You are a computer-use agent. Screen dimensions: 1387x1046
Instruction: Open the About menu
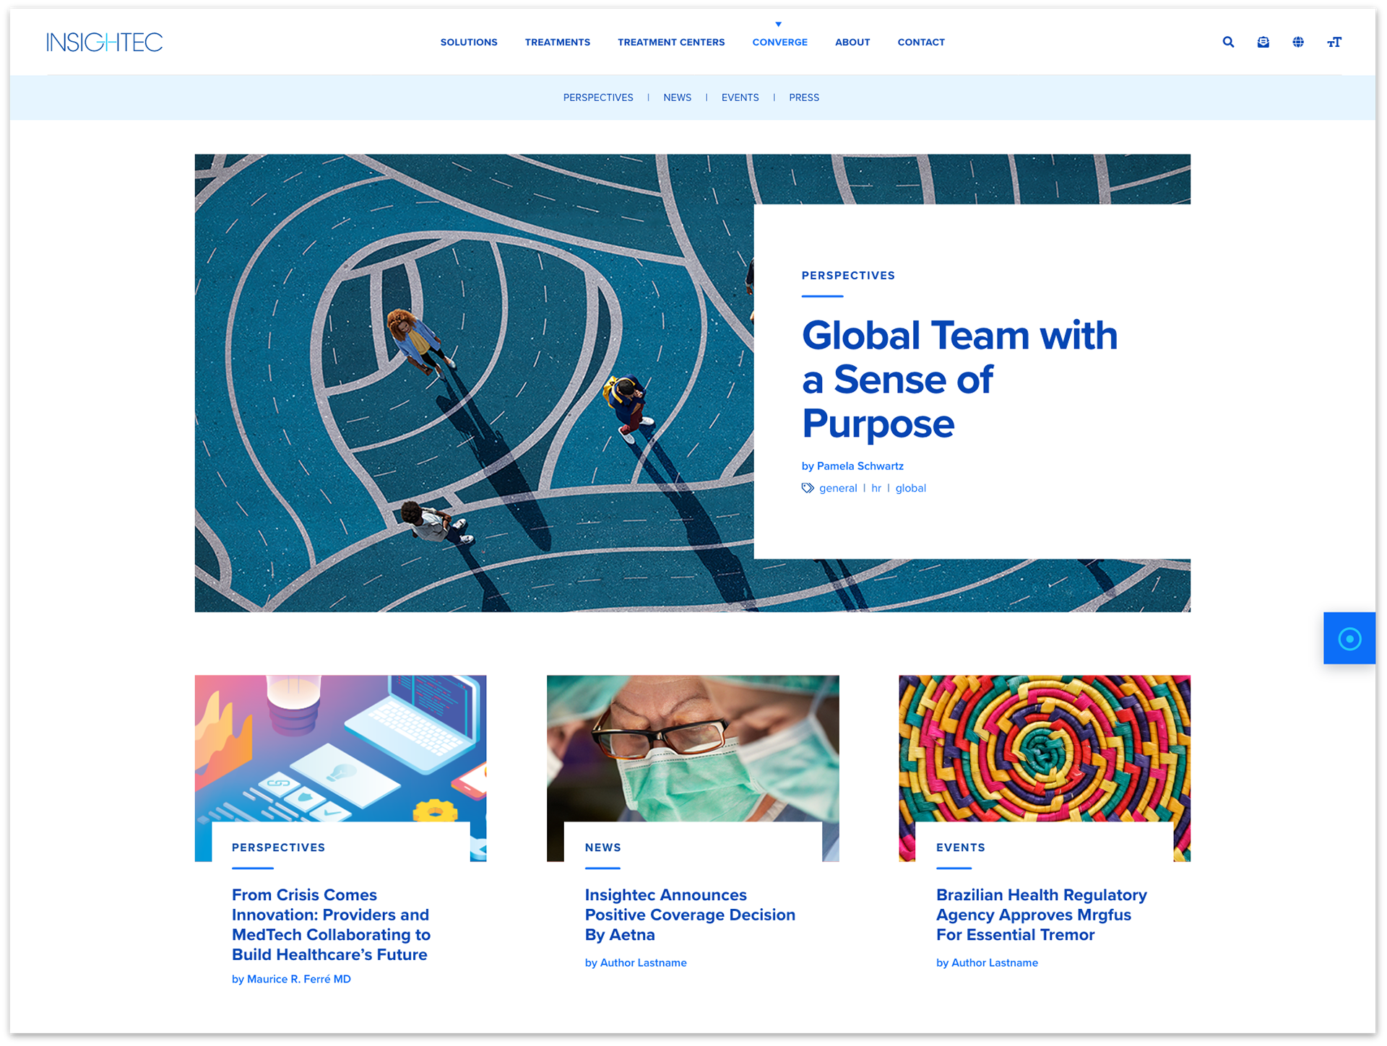852,42
